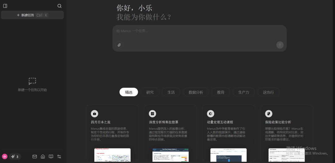Click the pink 小 user avatar
335x163 pixels.
tap(5, 156)
